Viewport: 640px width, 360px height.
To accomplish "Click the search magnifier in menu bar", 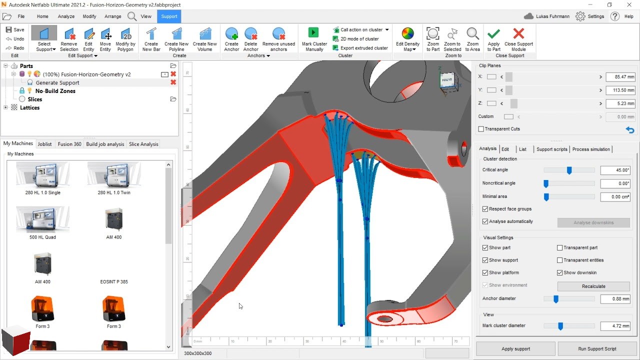I will coord(132,16).
